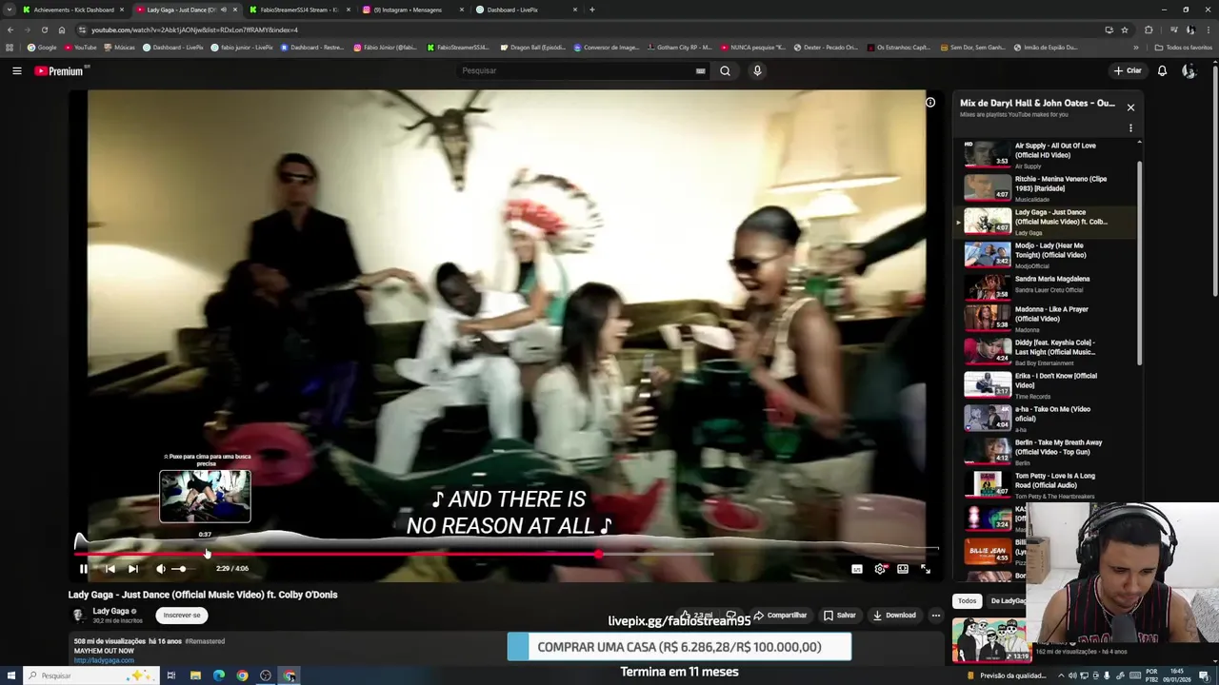
Task: Pause the video with the pause button
Action: pos(84,569)
